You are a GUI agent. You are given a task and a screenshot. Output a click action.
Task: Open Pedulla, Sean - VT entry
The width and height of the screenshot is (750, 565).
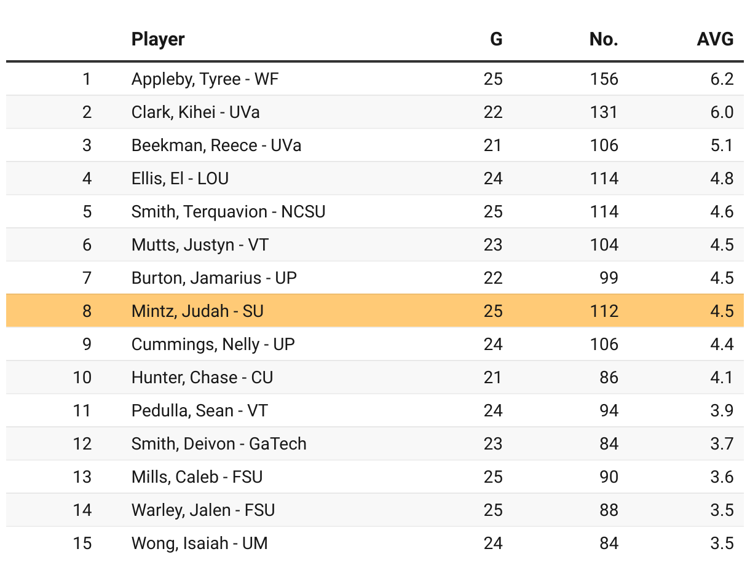[x=200, y=411]
